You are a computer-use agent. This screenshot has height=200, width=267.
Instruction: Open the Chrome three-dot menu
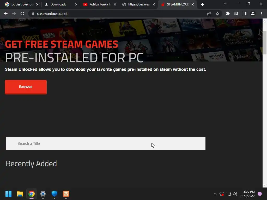coord(261,14)
